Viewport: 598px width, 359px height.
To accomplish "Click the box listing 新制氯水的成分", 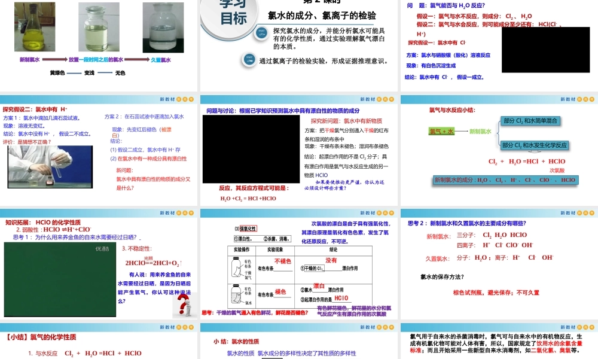I will [x=505, y=180].
